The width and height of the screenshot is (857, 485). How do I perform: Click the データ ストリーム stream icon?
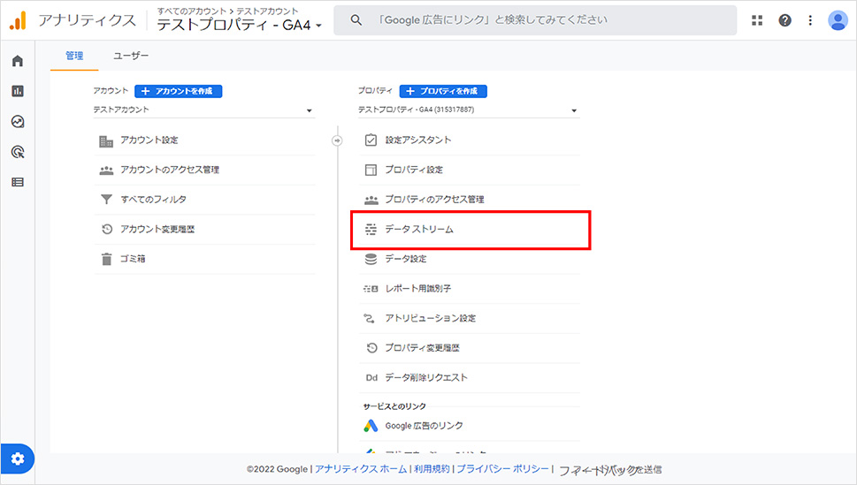click(371, 230)
